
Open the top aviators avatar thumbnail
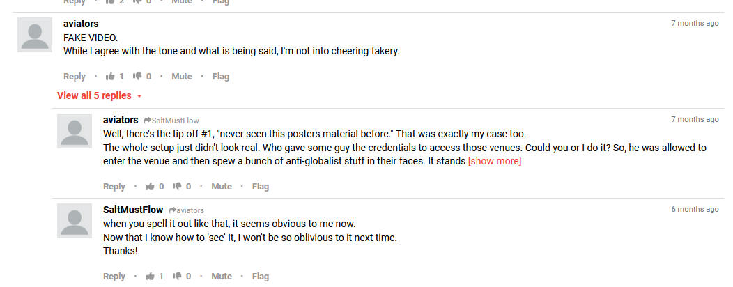tap(35, 35)
